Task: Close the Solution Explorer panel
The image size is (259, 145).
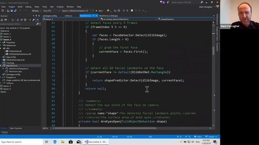Action: (x=39, y=16)
